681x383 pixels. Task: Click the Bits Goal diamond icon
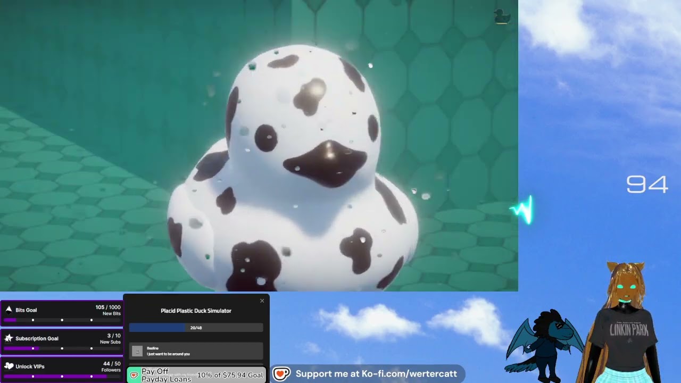tap(9, 310)
